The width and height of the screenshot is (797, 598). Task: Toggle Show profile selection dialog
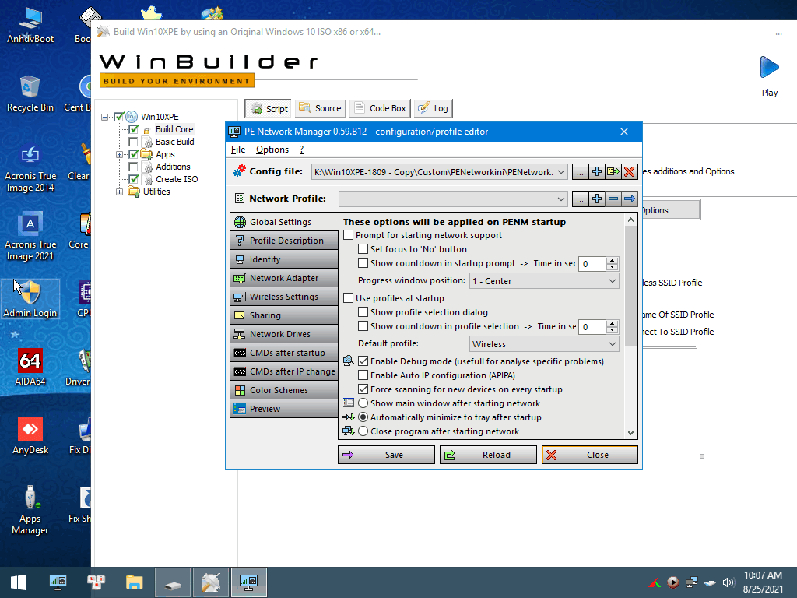pyautogui.click(x=363, y=311)
